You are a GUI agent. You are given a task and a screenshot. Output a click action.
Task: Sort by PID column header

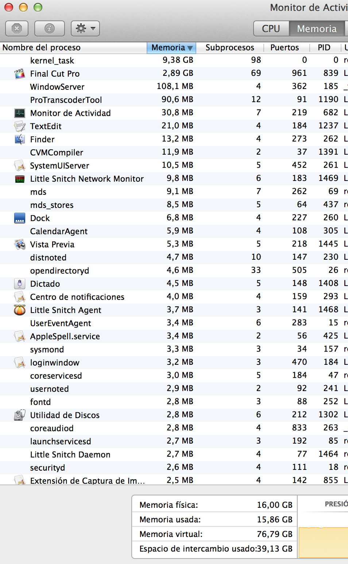coord(325,47)
